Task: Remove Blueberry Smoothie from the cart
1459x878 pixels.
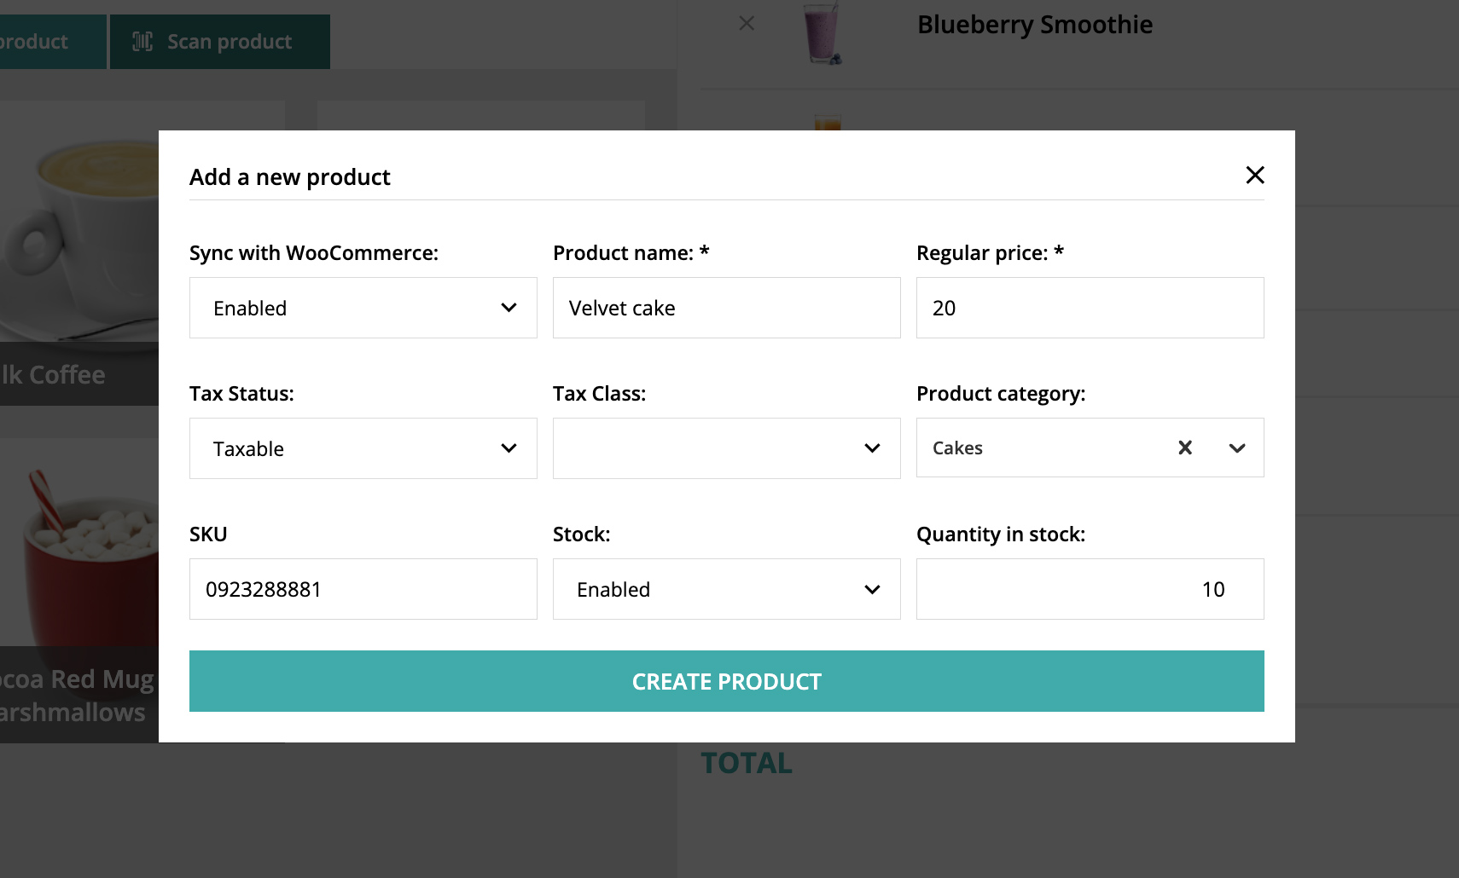Action: pos(747,24)
